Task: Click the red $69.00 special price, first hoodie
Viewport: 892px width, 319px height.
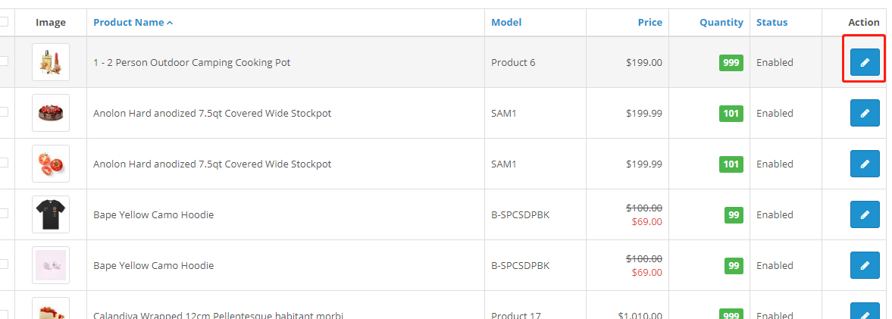Action: click(x=646, y=222)
